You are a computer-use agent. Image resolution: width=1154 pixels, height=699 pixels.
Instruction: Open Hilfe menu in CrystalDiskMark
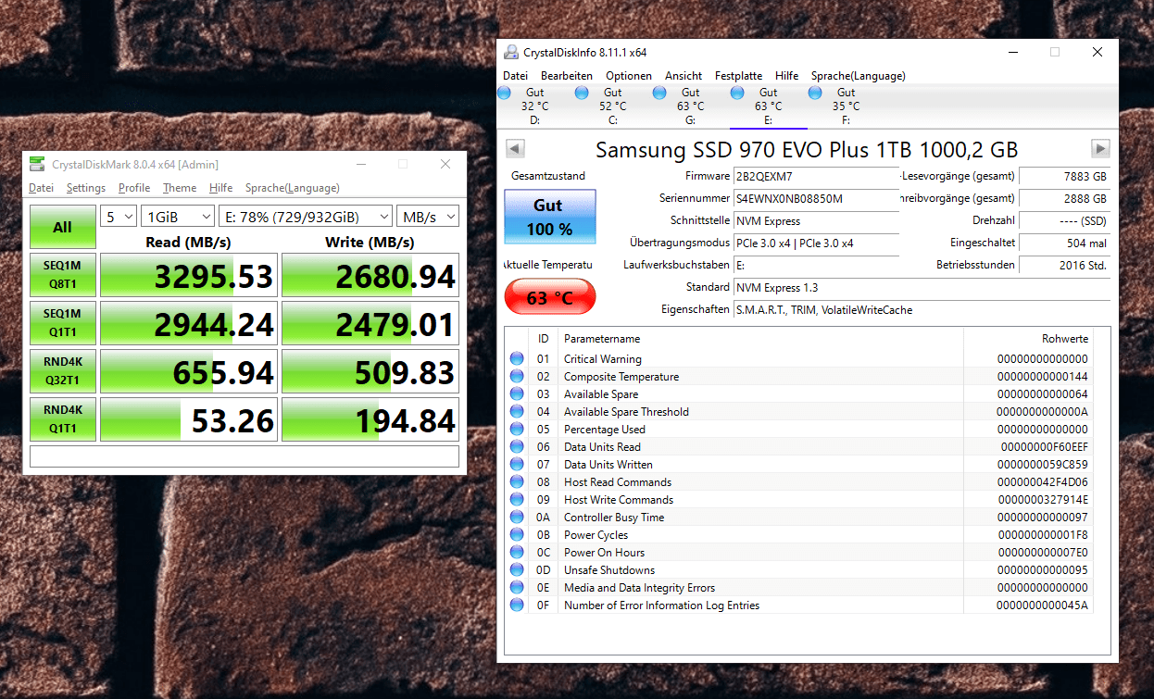pos(221,188)
